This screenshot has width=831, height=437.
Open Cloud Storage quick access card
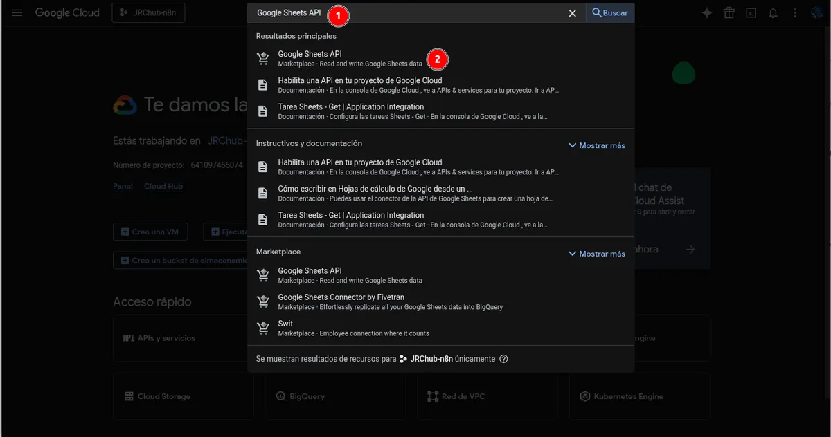tap(184, 396)
